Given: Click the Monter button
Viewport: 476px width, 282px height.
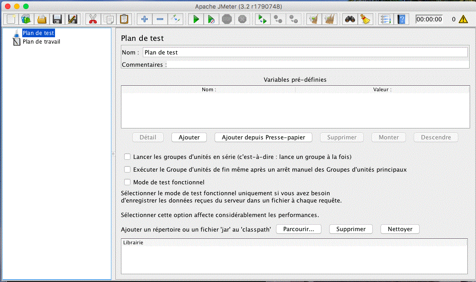Looking at the screenshot, I should (389, 137).
